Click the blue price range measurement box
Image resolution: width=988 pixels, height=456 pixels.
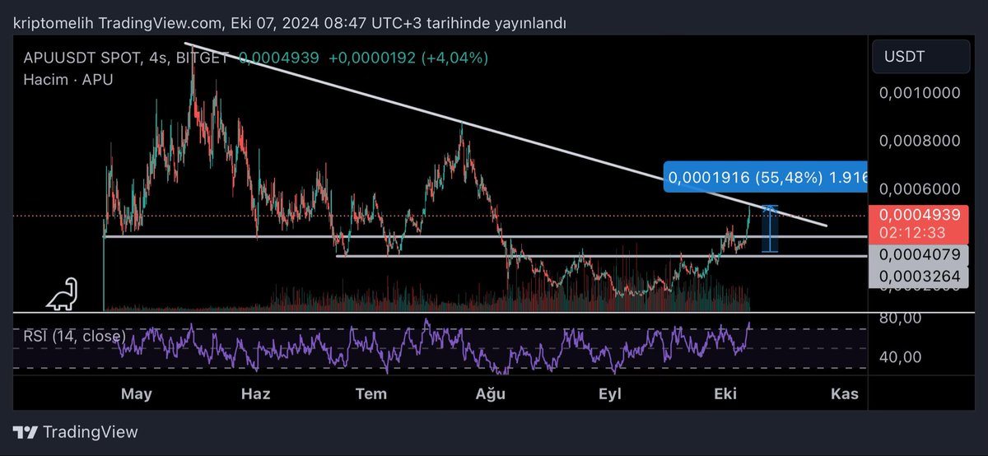[770, 229]
